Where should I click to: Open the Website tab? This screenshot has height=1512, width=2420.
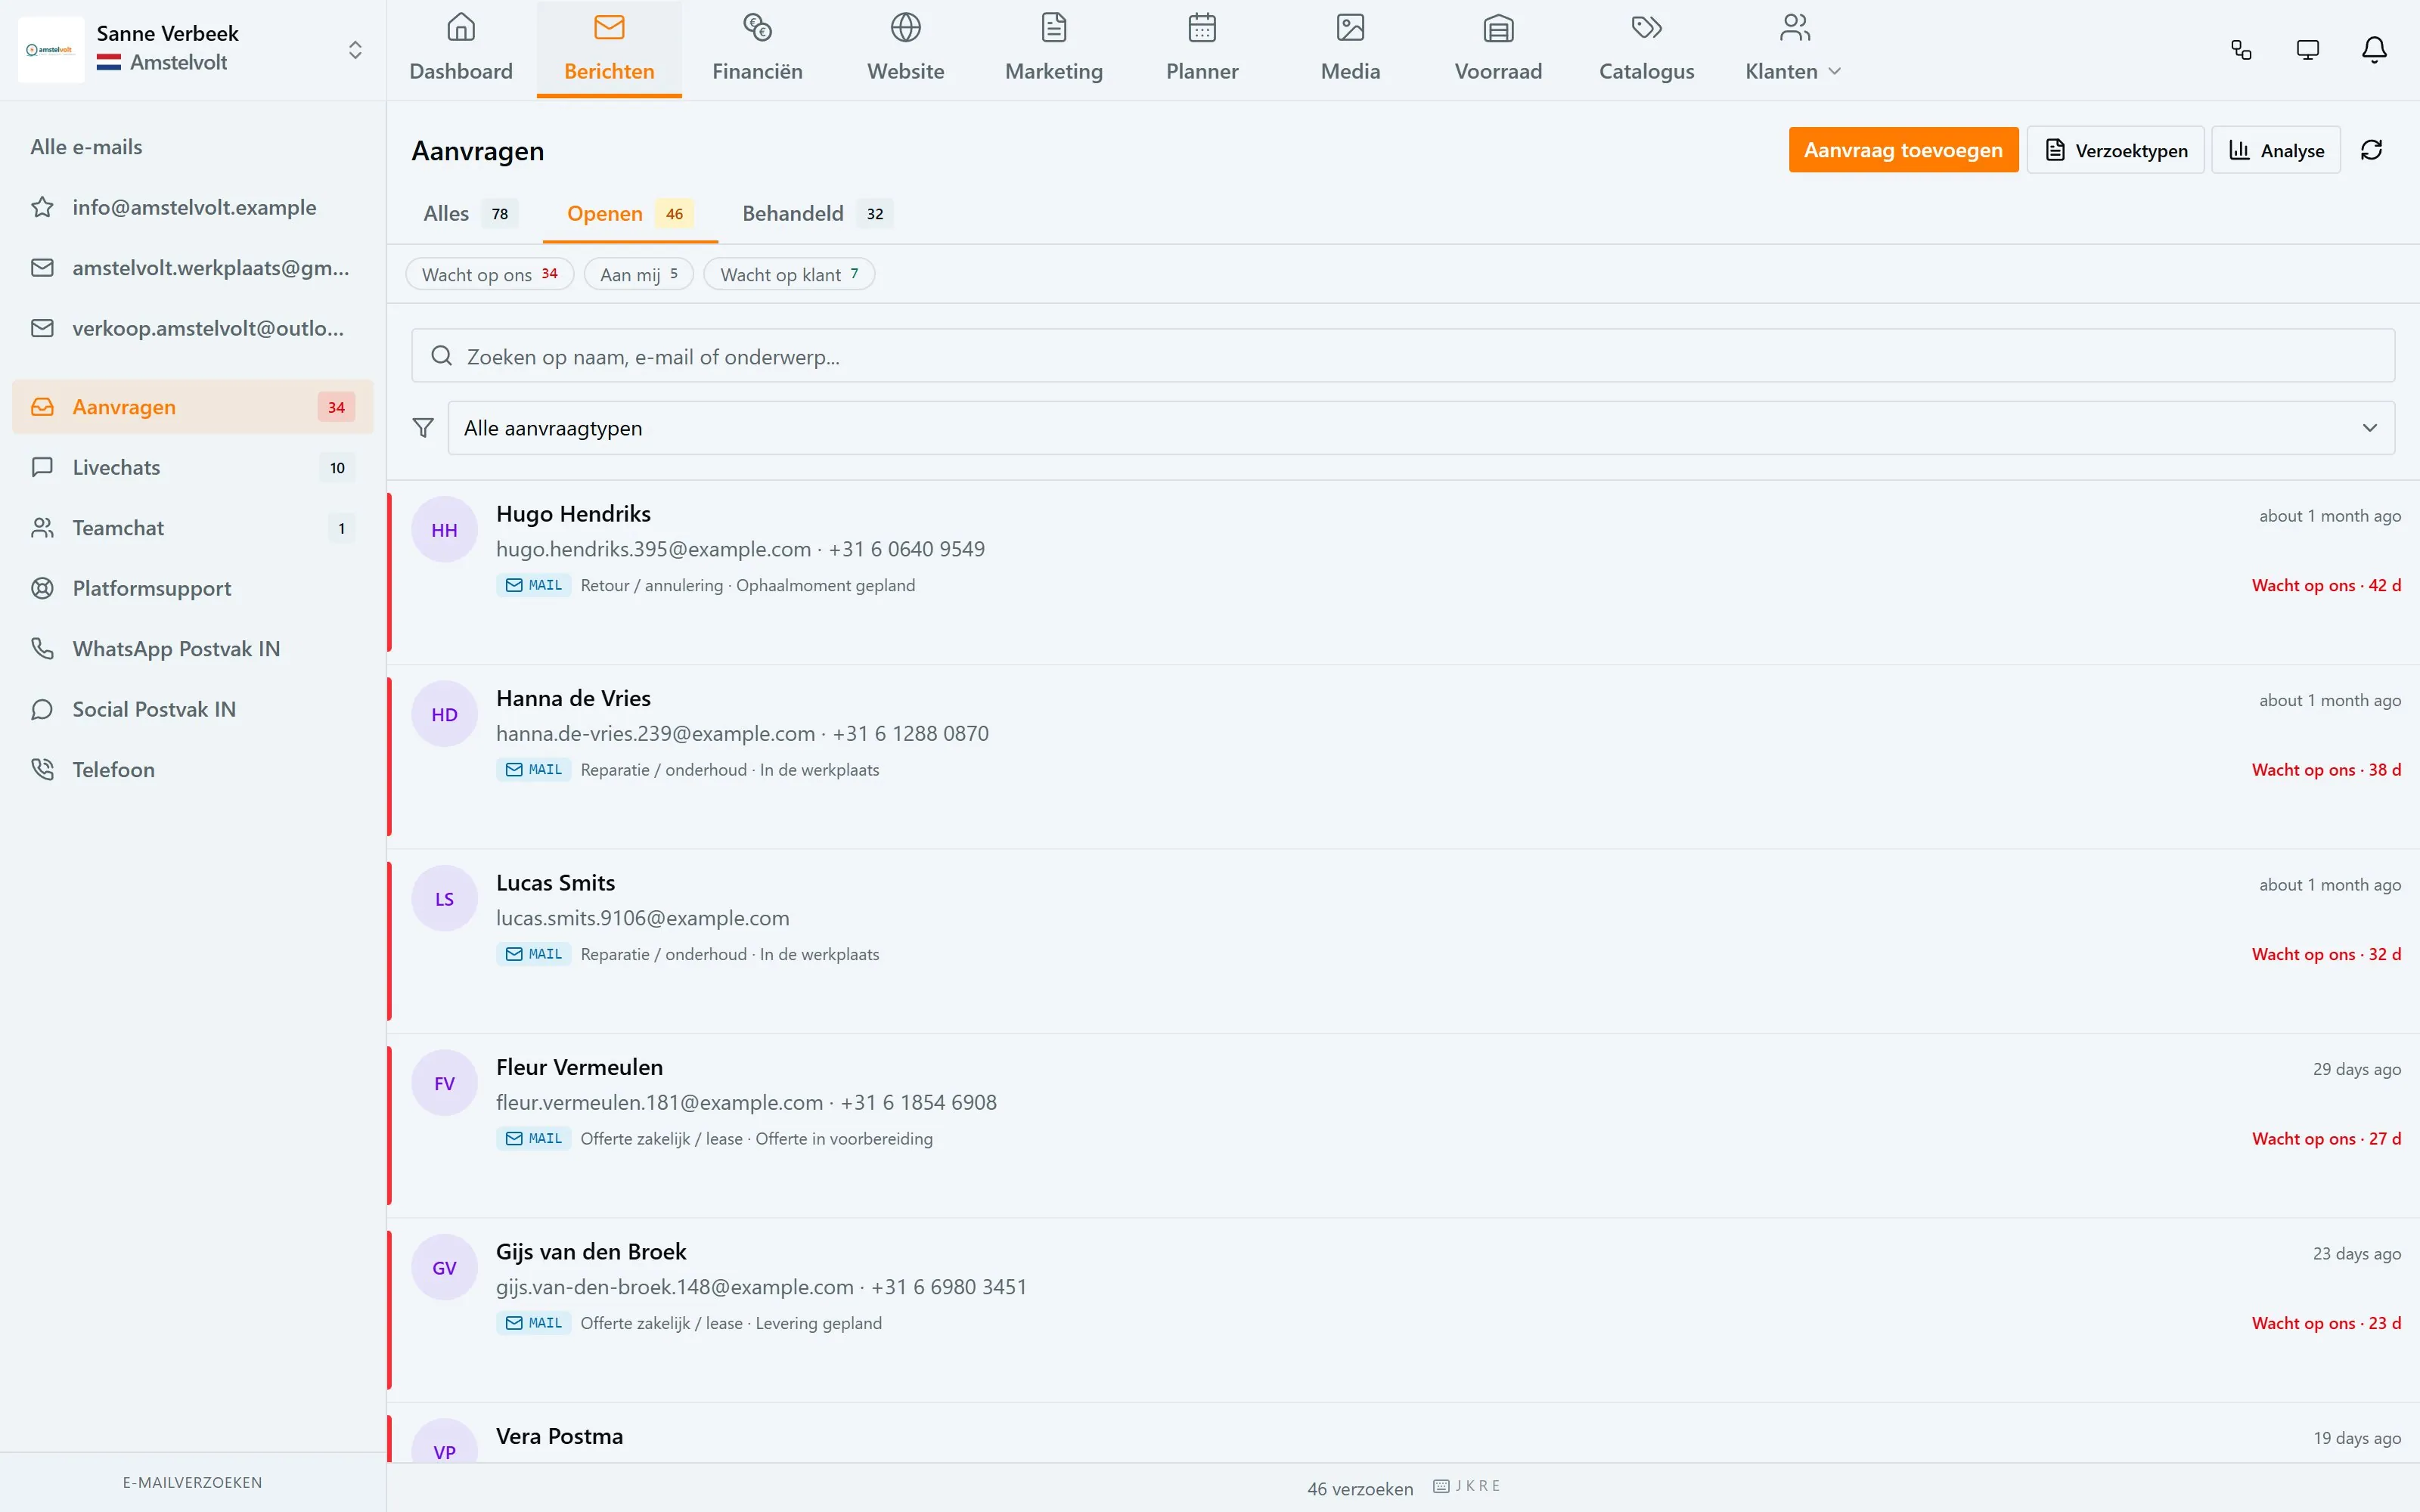(906, 49)
